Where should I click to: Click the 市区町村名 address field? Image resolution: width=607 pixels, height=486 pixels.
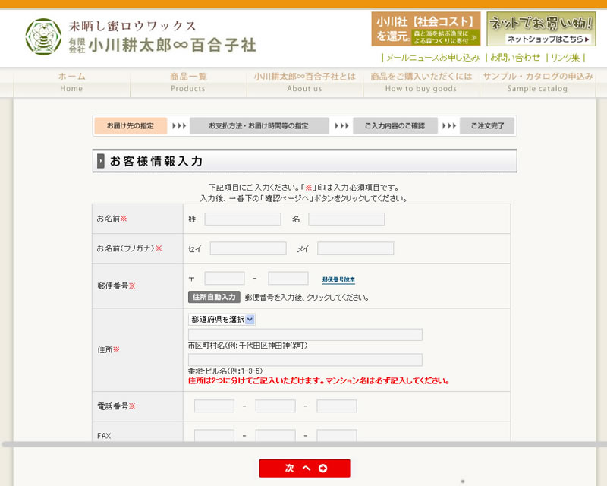pyautogui.click(x=305, y=335)
